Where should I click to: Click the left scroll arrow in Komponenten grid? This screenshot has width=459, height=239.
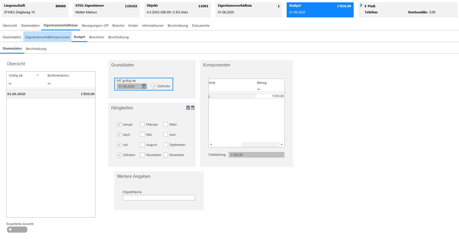coord(211,144)
